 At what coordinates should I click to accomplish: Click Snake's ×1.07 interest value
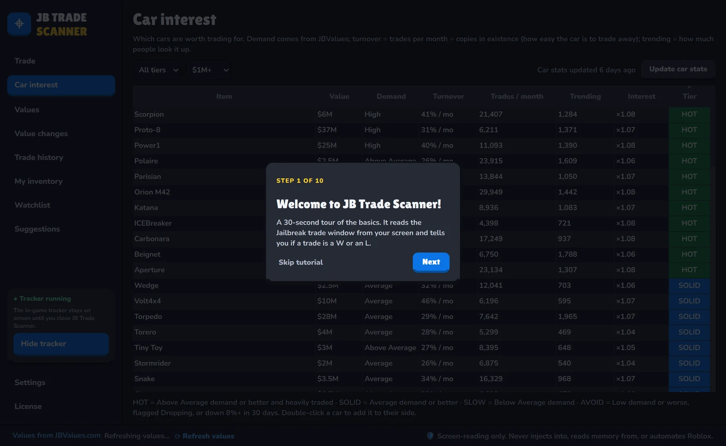626,379
